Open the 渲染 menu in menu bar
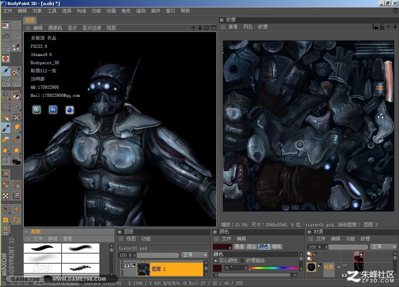The height and width of the screenshot is (287, 399). [141, 10]
